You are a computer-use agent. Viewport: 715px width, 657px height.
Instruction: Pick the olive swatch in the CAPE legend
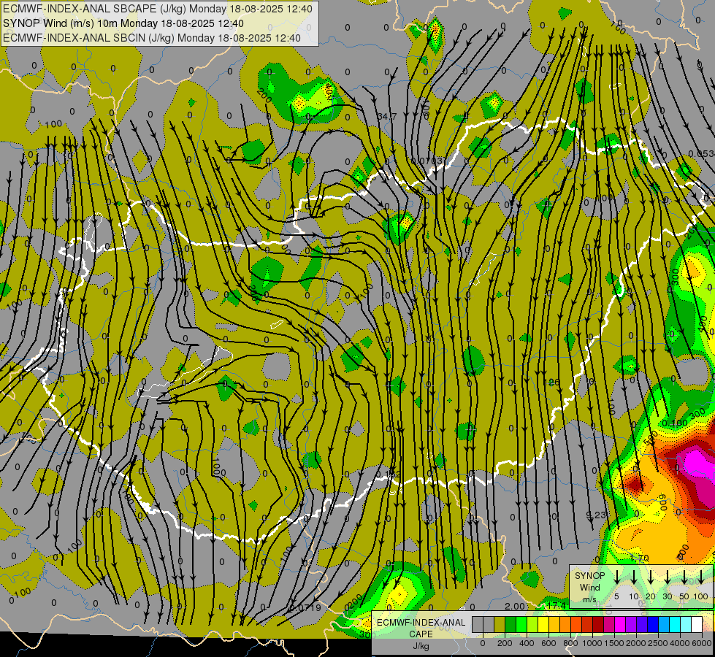500,624
